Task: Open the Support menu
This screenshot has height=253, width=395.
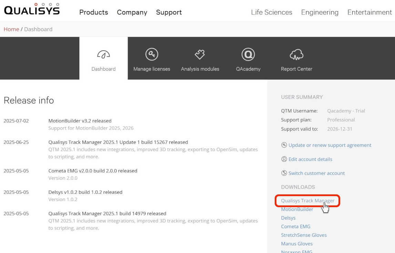Action: pos(169,12)
